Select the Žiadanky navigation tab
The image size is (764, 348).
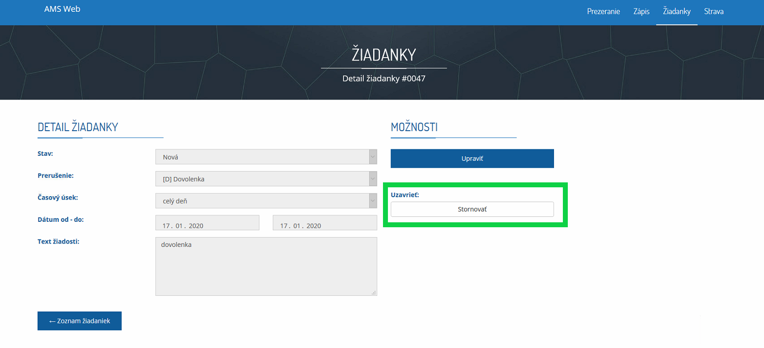click(677, 11)
